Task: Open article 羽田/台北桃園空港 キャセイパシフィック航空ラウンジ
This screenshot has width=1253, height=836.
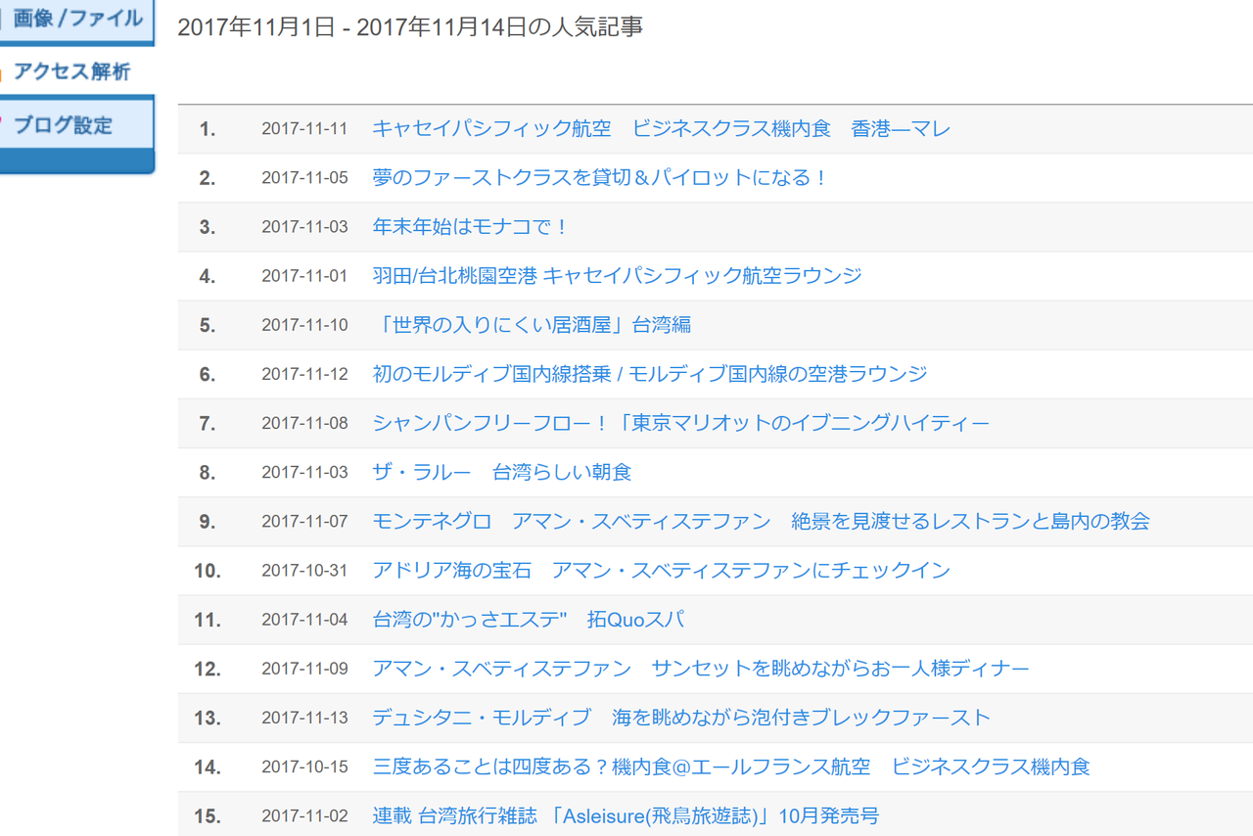Action: pyautogui.click(x=617, y=276)
